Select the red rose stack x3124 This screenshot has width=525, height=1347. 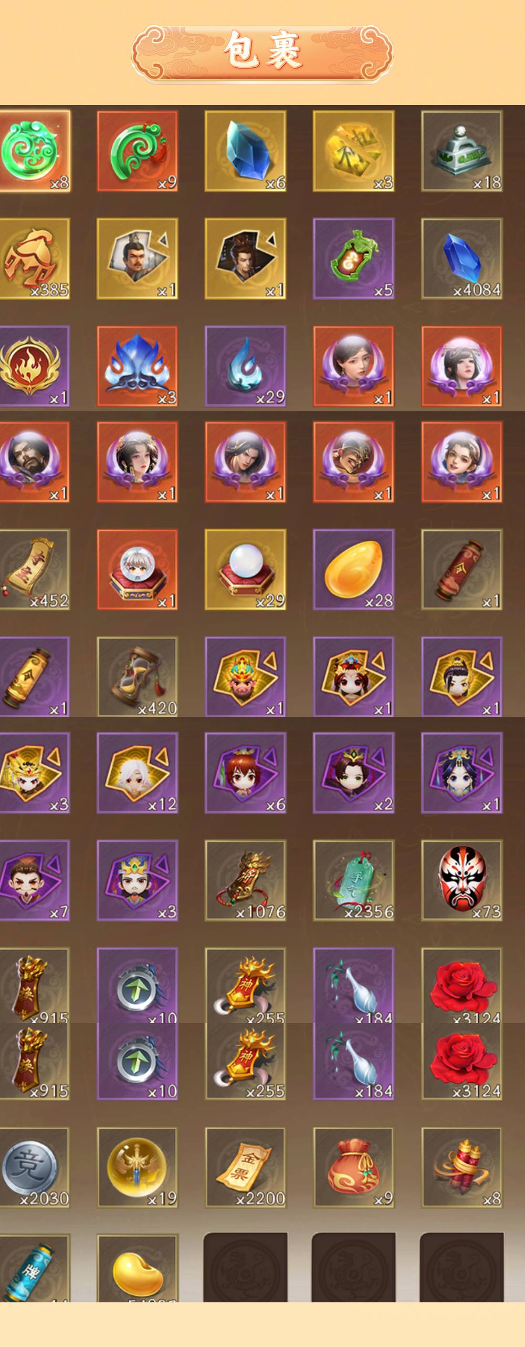462,1061
